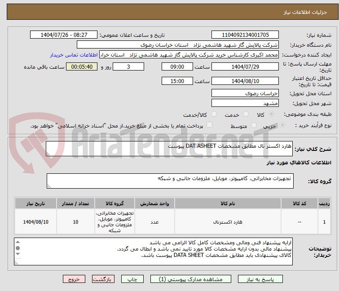Click the buyer notes scrollbar thumb
The width and height of the screenshot is (339, 291).
pyautogui.click(x=18, y=248)
